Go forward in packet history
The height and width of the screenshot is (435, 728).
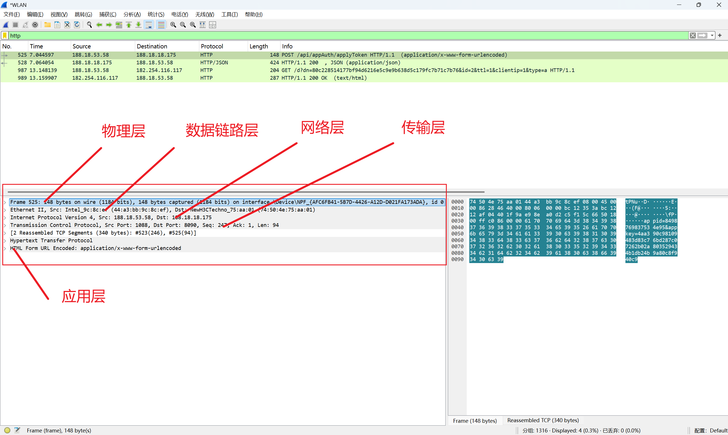(x=109, y=25)
